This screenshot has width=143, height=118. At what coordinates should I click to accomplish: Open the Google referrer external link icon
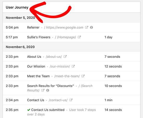pos(87,27)
